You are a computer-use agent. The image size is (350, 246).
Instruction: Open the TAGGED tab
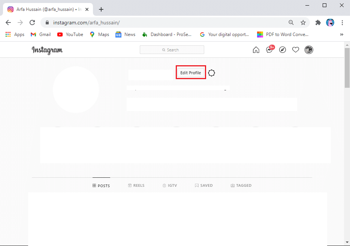[x=241, y=186]
